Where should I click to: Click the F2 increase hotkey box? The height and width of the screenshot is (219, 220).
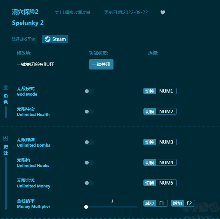click(183, 203)
